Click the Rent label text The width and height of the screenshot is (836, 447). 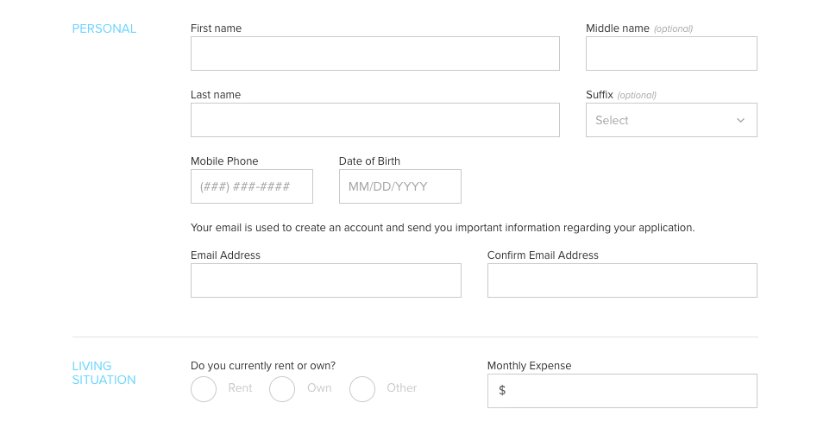pyautogui.click(x=240, y=388)
